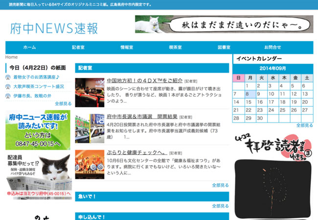
Task: Select day 8 in the event calendar
Action: [x=249, y=94]
